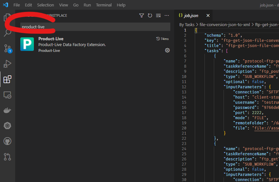279x182 pixels.
Task: Open the Source Control view
Action: click(7, 49)
